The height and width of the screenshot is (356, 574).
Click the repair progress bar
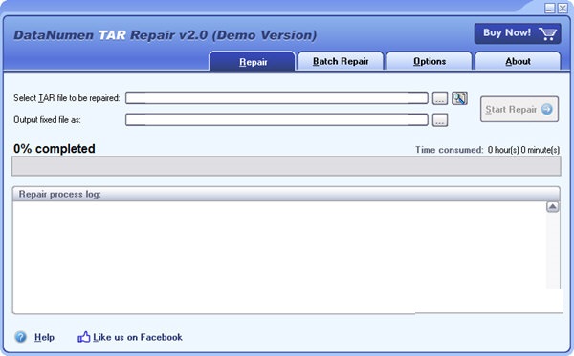286,166
